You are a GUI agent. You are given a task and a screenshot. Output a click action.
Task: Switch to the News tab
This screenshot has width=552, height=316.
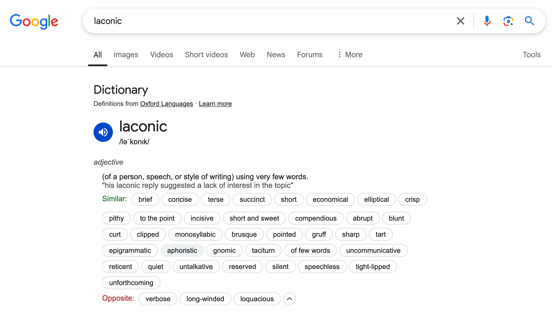(276, 55)
